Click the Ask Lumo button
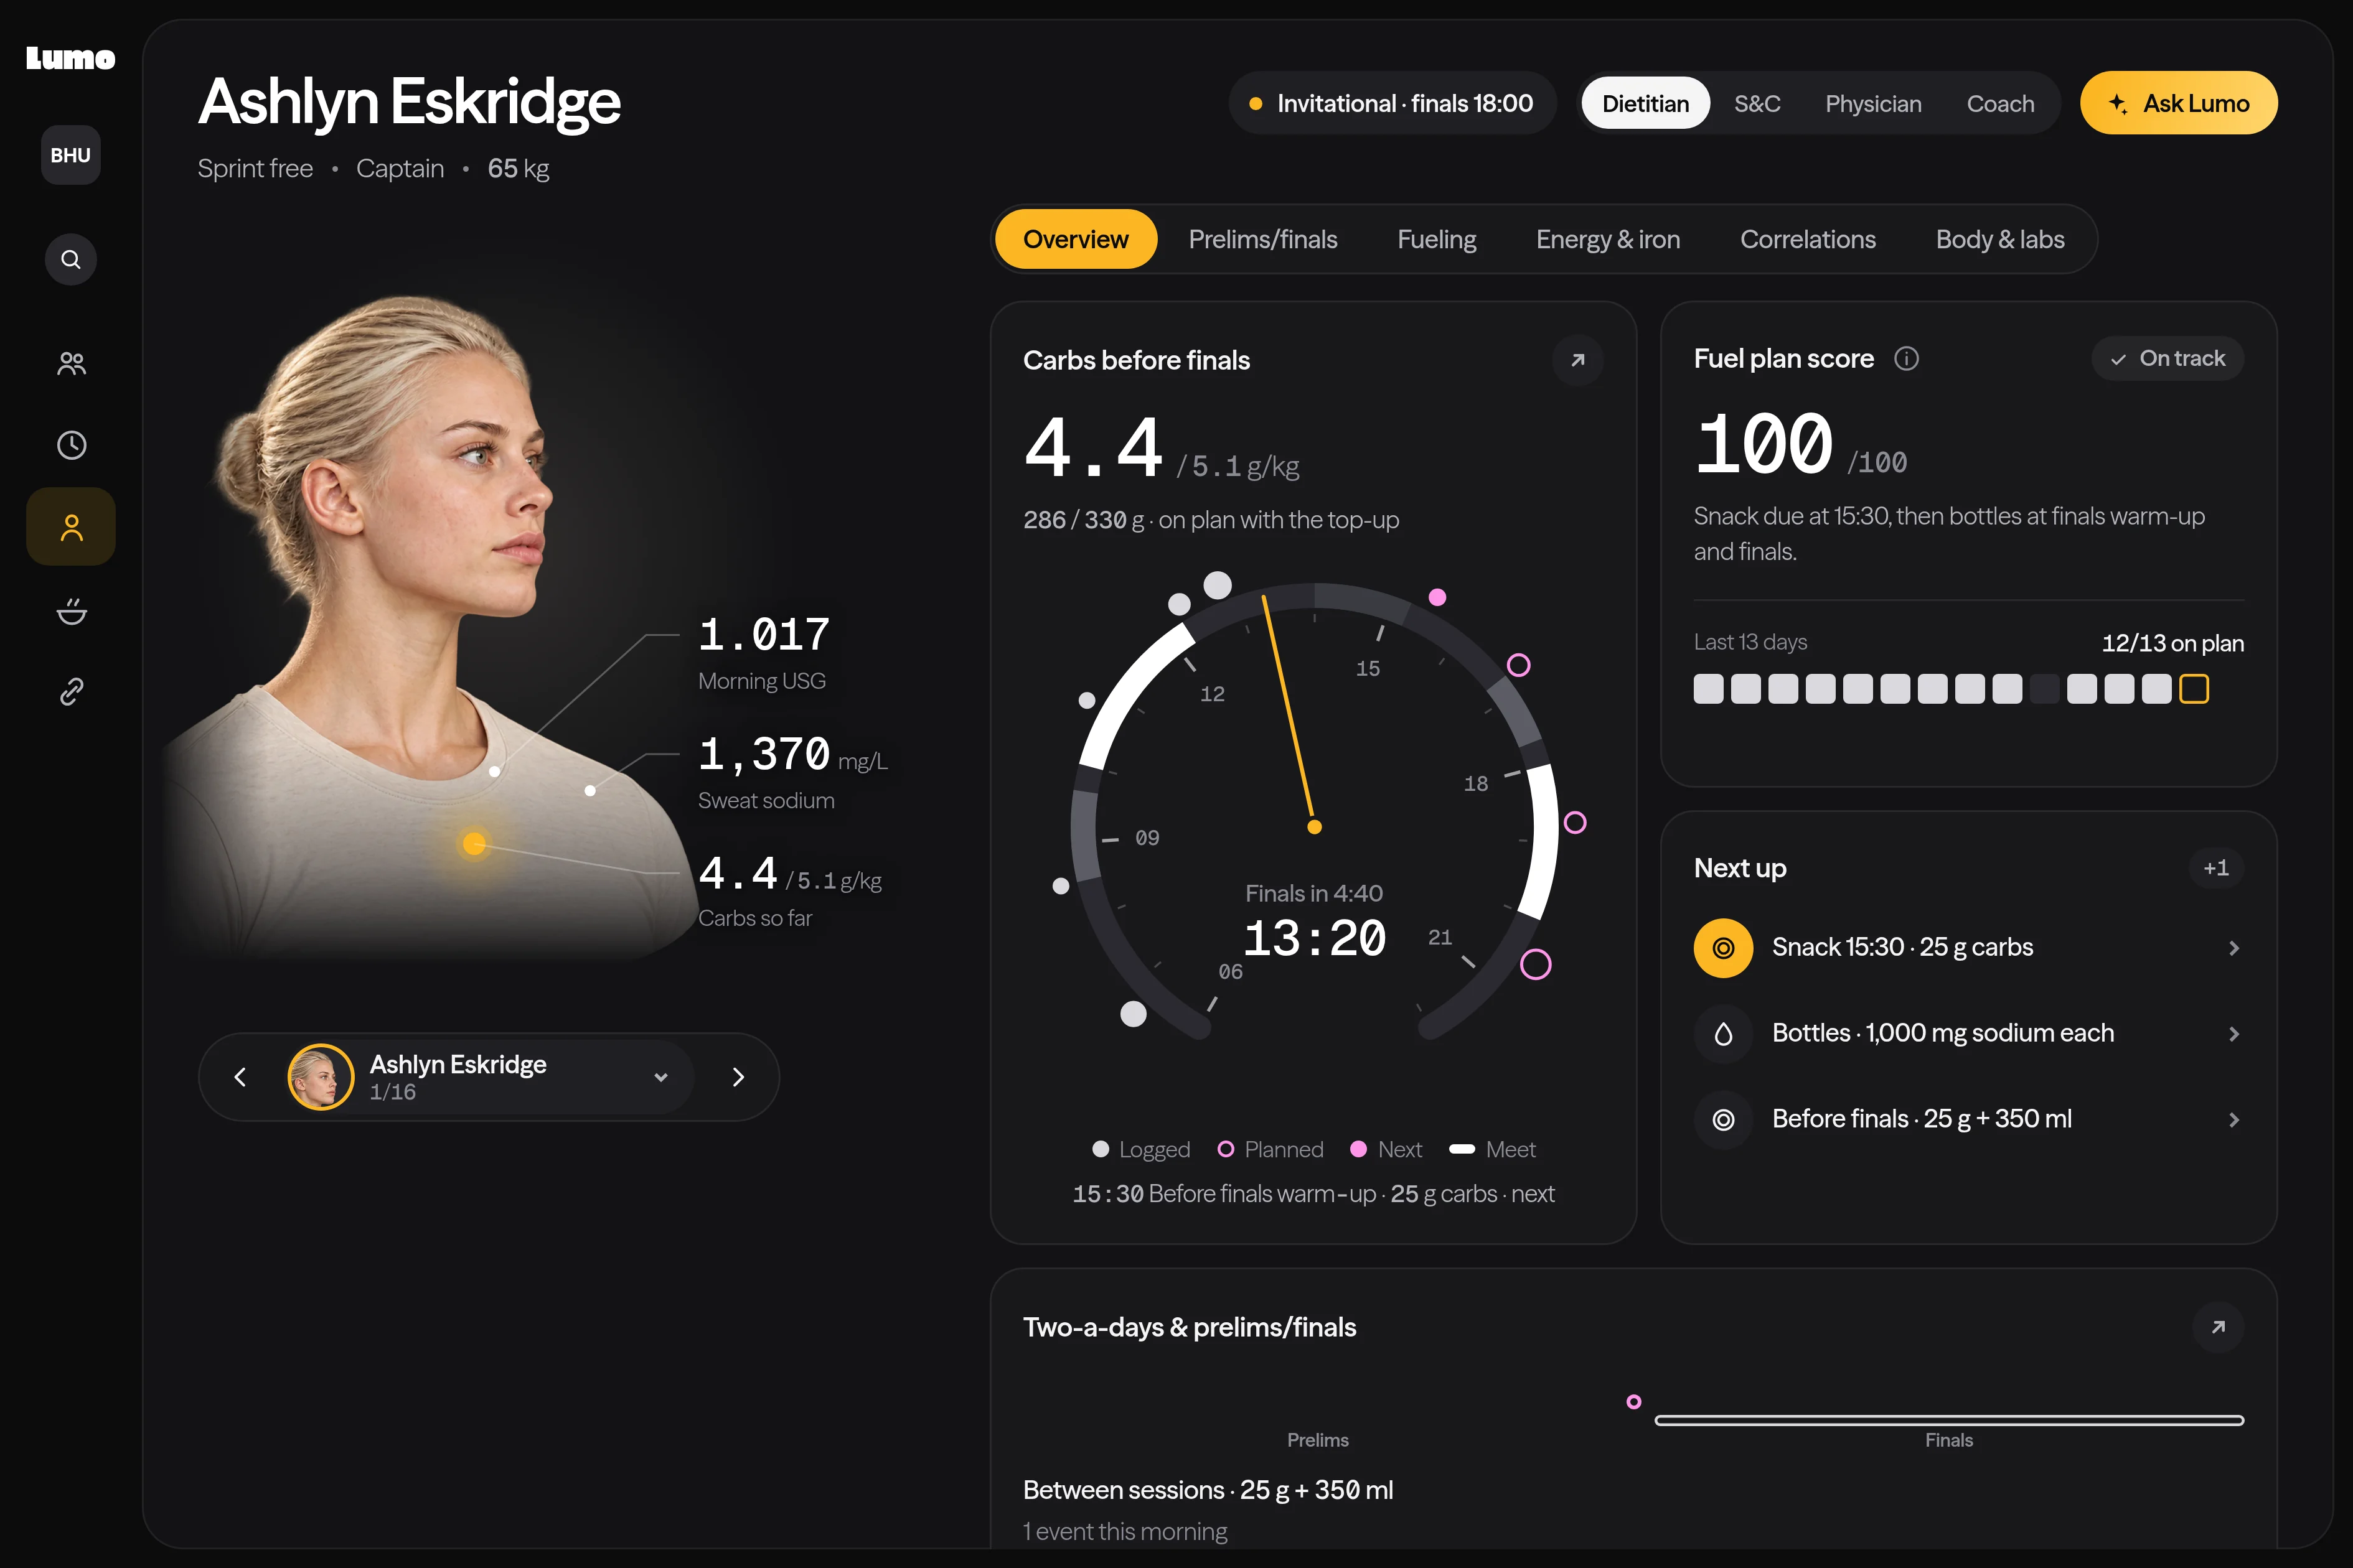This screenshot has height=1568, width=2353. pos(2179,103)
